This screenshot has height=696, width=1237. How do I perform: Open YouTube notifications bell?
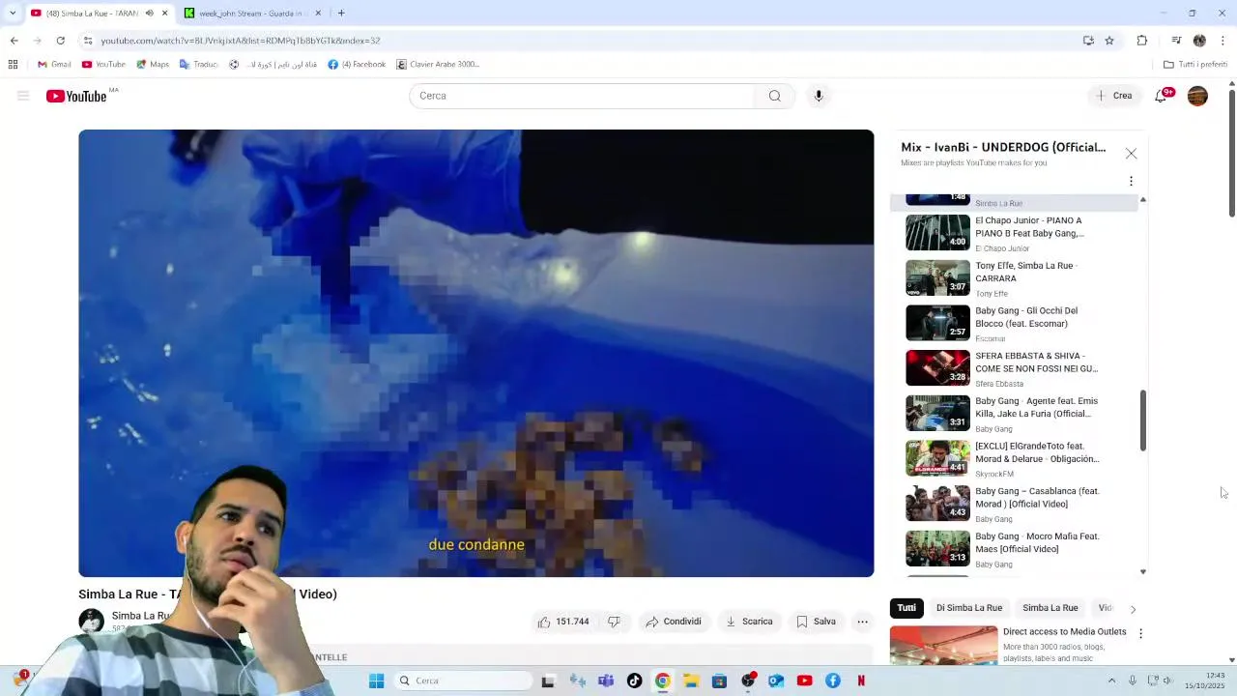[1162, 96]
